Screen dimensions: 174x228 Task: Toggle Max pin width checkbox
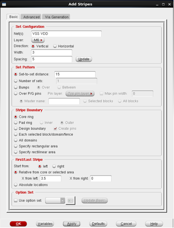[x=101, y=94]
